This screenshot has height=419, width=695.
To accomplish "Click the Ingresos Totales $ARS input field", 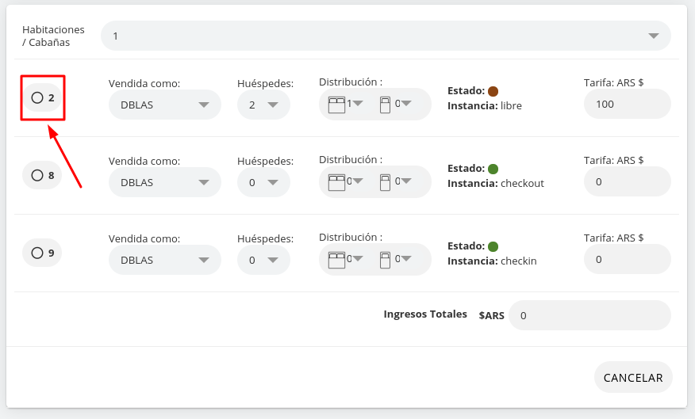I will pyautogui.click(x=589, y=315).
